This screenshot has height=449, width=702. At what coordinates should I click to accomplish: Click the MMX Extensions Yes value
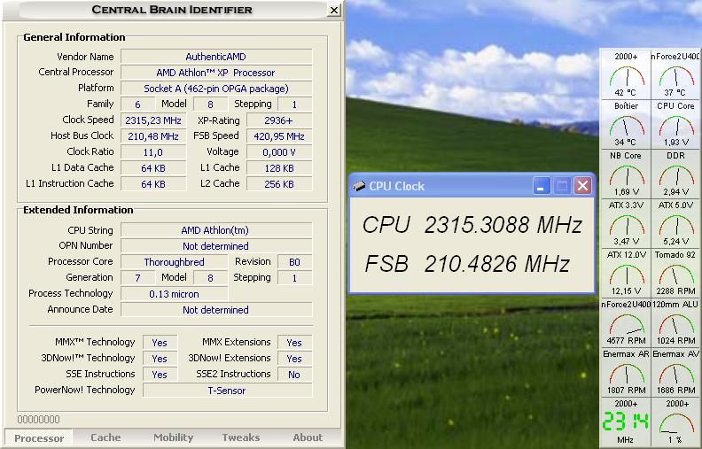tap(294, 343)
